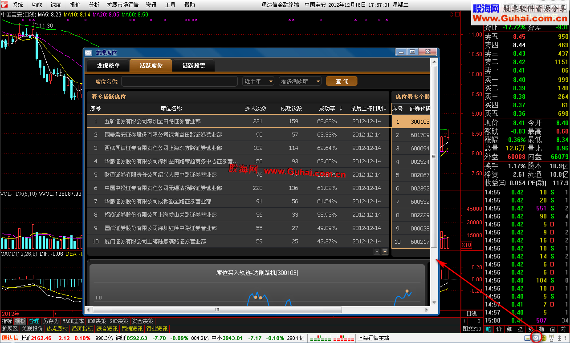The width and height of the screenshot is (570, 343).
Task: Open the 经济指标 tab
Action: point(82,329)
